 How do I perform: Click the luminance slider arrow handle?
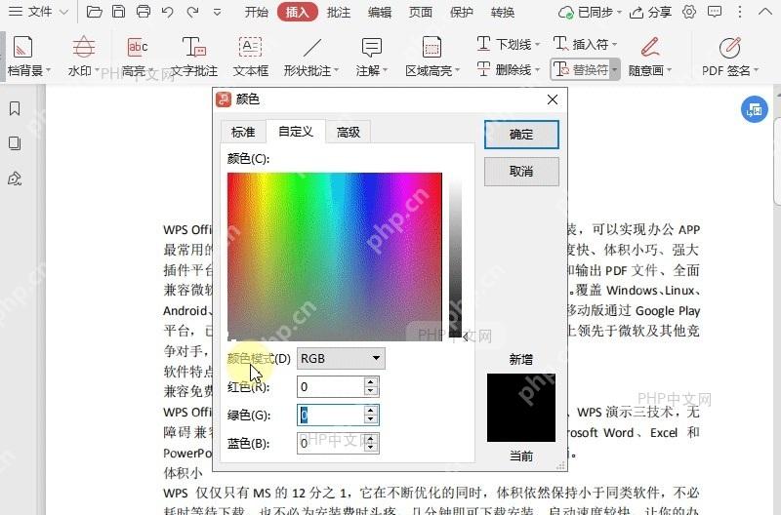466,337
